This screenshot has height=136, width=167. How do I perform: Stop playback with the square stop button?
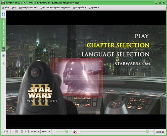(x=22, y=132)
